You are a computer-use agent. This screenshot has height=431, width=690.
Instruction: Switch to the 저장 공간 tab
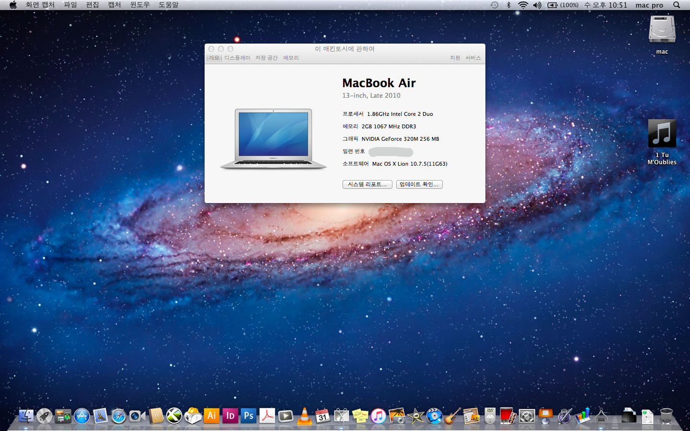(266, 58)
